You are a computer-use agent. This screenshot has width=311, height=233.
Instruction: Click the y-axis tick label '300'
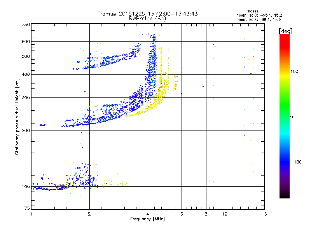[x=26, y=98]
